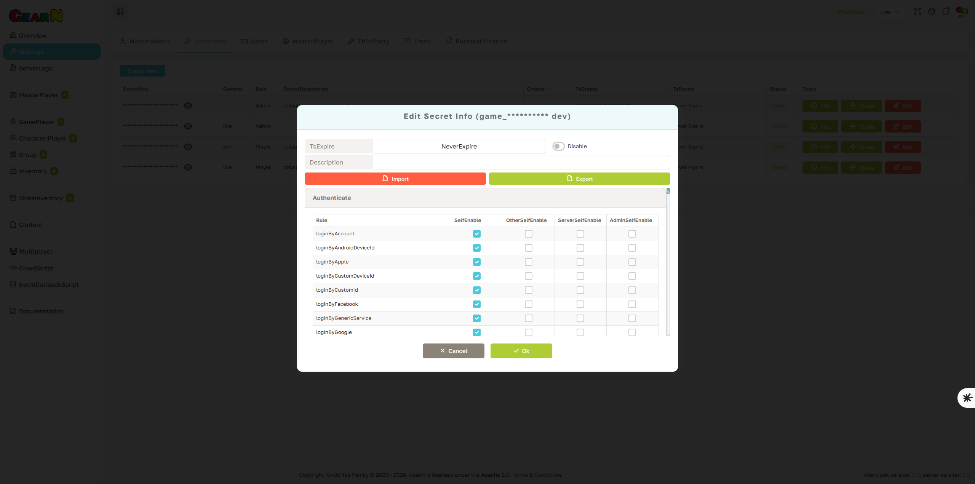Open the Terms & Conditions link
This screenshot has width=975, height=484.
click(x=537, y=475)
